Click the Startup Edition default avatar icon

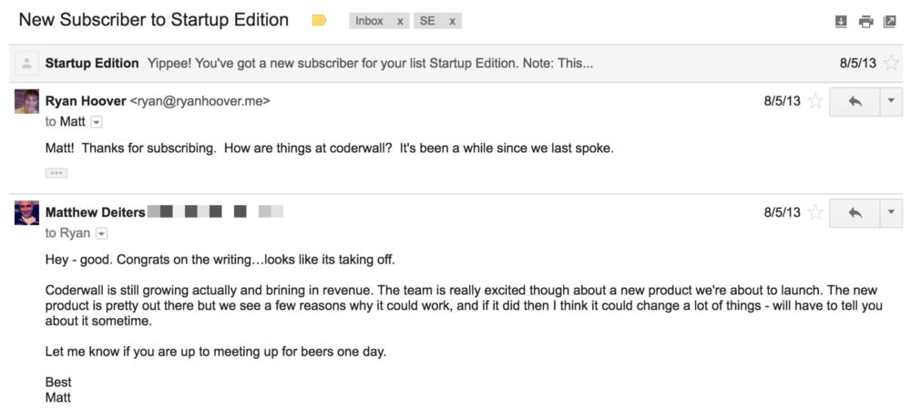coord(26,63)
